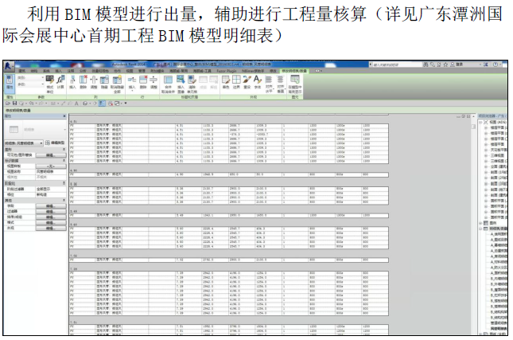Click the star favorites icon in title bar
The width and height of the screenshot is (513, 340).
coord(445,64)
